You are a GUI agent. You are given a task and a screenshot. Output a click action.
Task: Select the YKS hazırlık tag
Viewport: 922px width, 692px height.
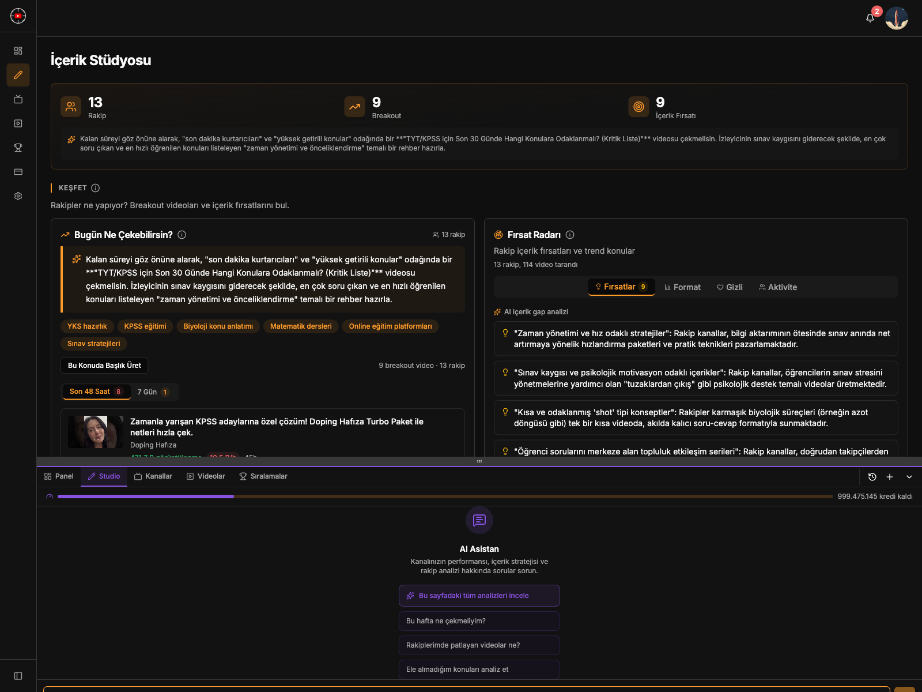click(87, 326)
